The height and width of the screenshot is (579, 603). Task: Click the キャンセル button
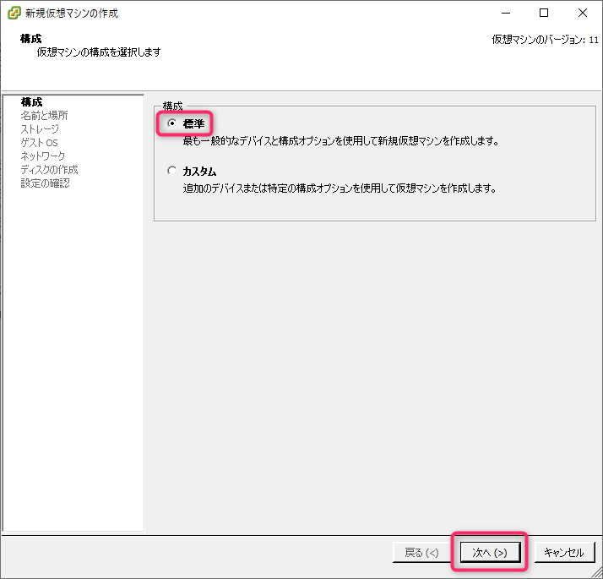coord(564,553)
